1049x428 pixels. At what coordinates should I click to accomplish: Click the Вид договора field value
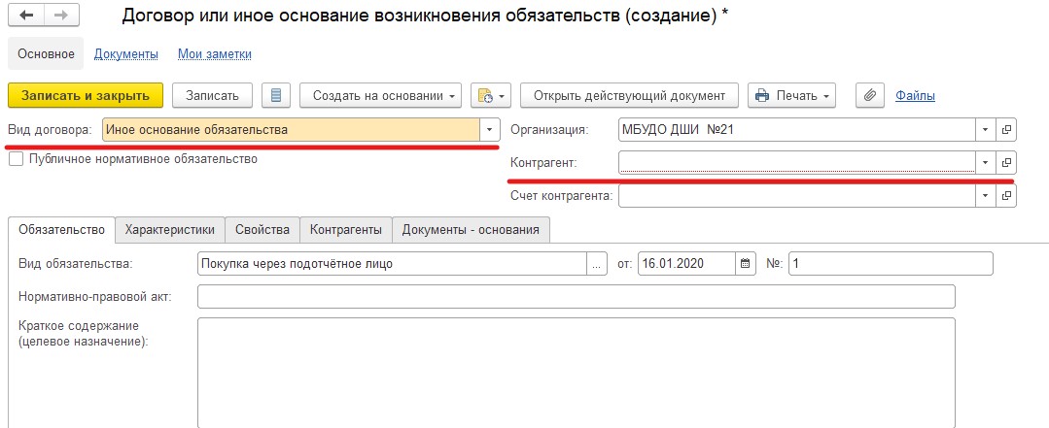point(291,129)
